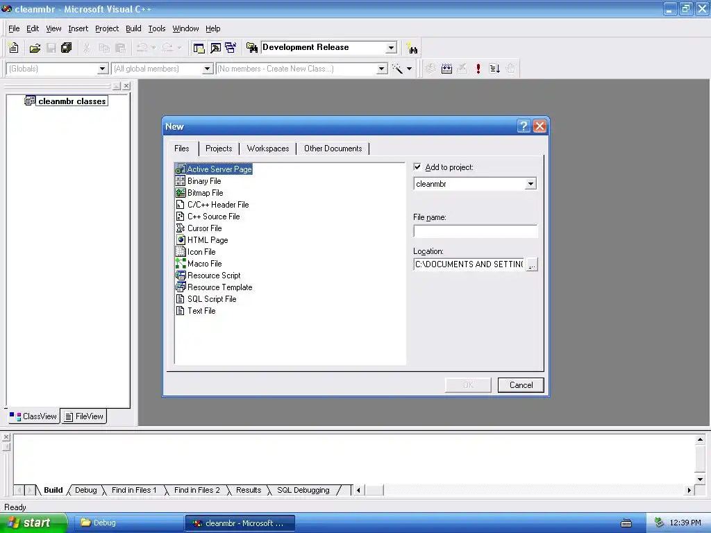Click the Go debug icon
711x533 pixels.
[494, 69]
